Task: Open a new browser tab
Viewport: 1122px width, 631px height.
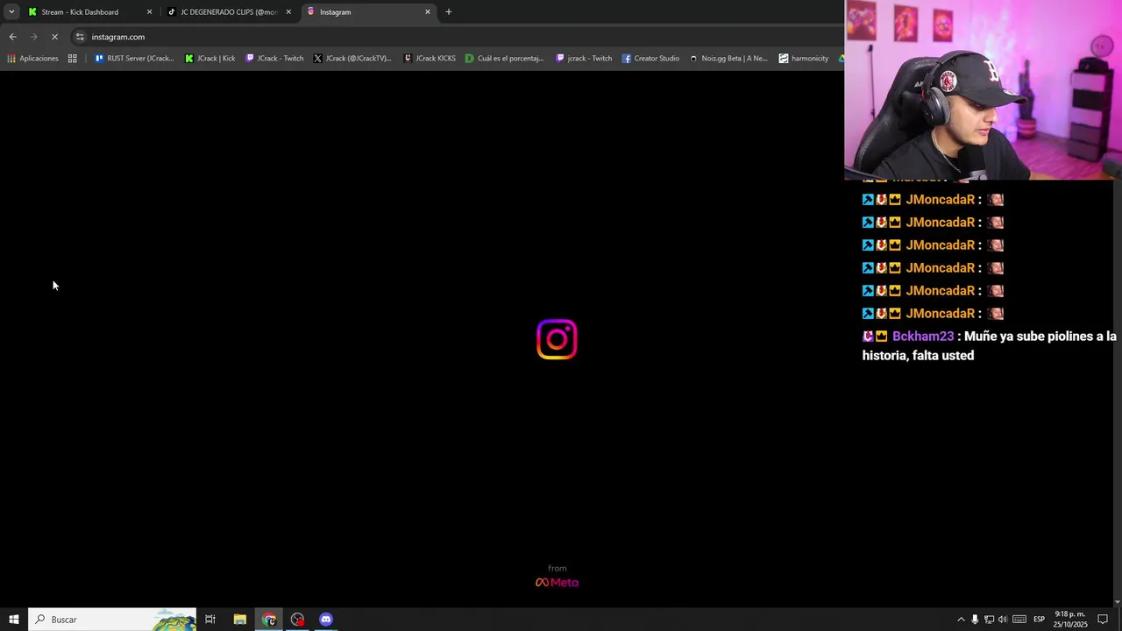Action: coord(449,12)
